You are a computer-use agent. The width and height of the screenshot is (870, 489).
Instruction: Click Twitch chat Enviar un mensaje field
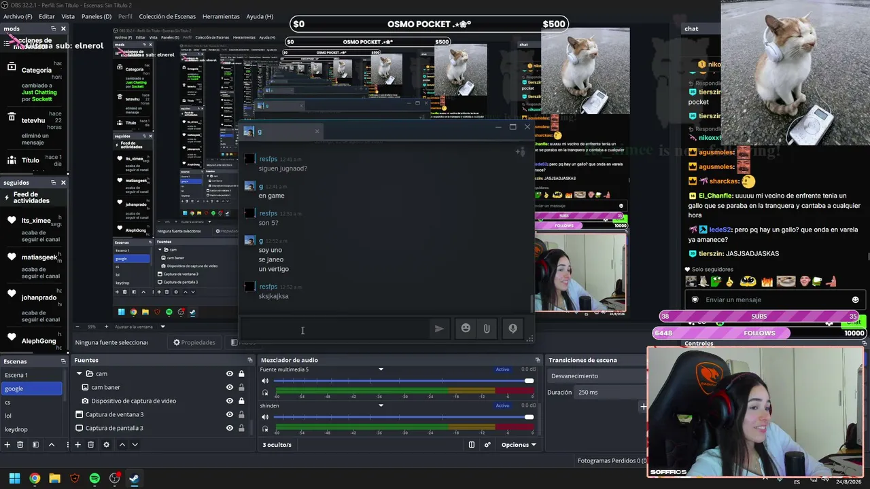pos(775,300)
